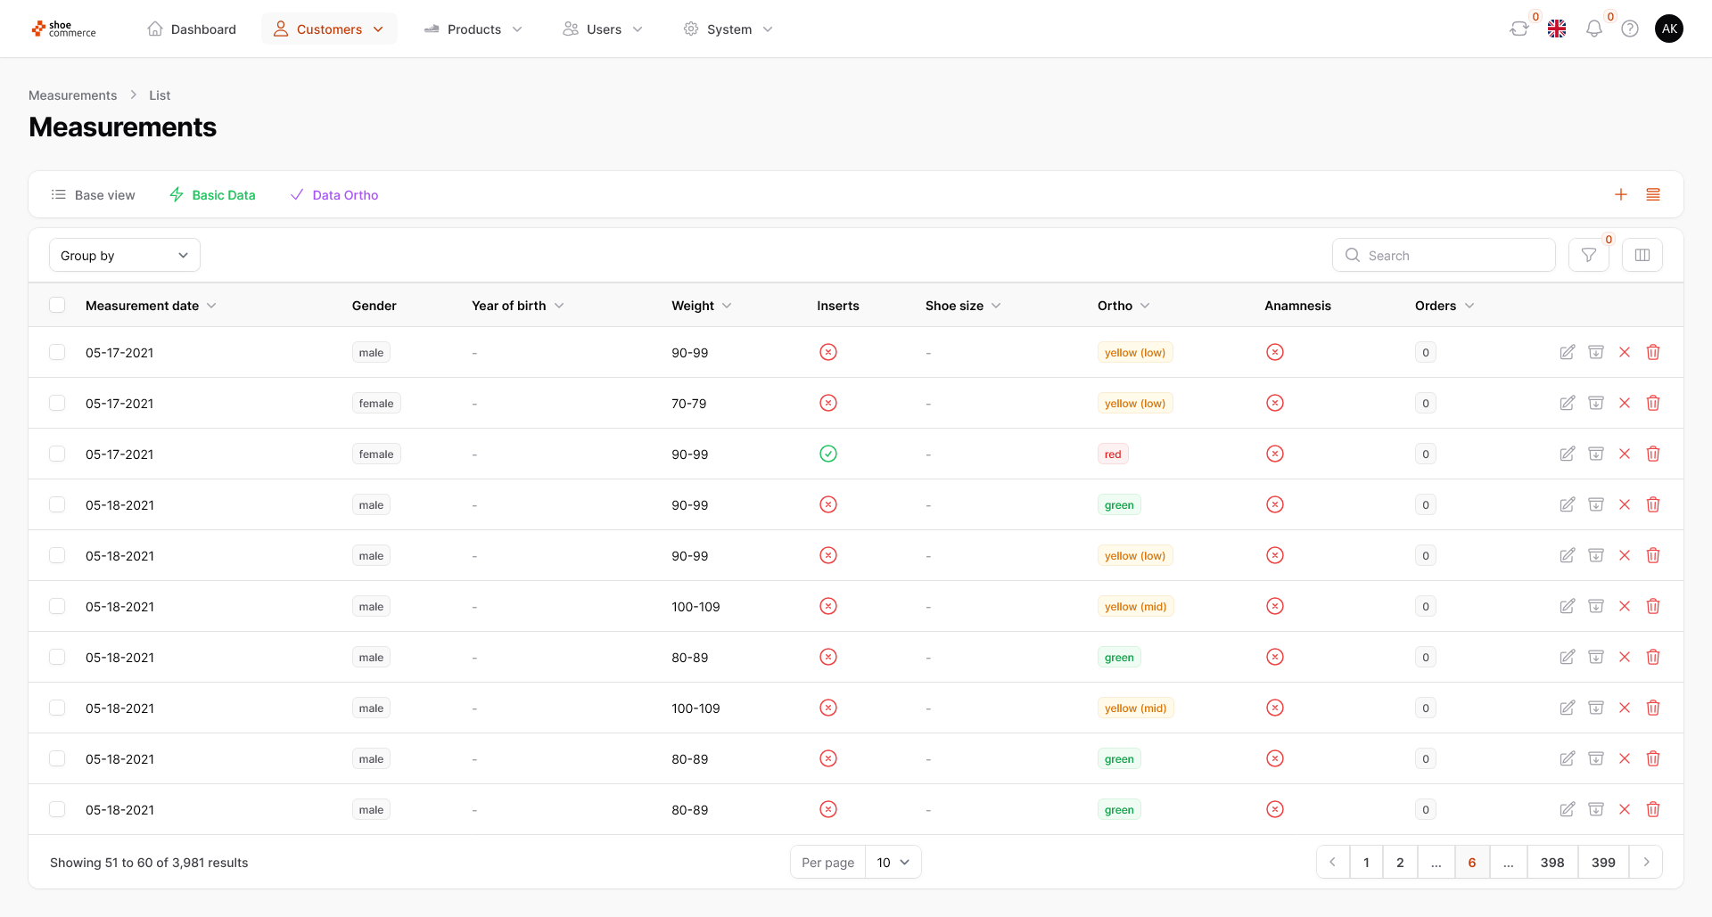Click the Measurements breadcrumb link
The height and width of the screenshot is (917, 1712).
(x=72, y=95)
